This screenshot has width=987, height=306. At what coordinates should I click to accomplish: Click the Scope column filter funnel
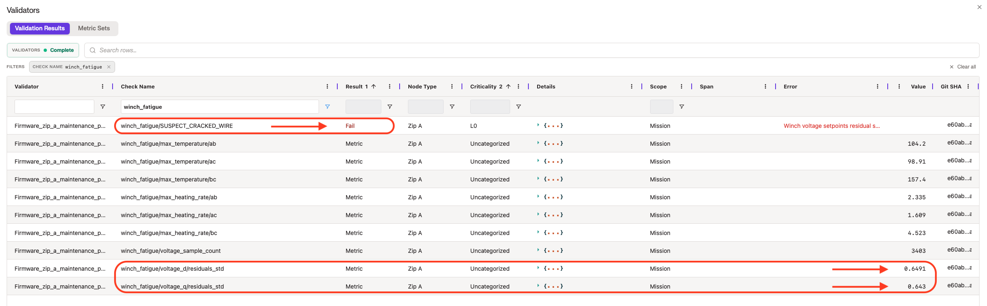[682, 107]
